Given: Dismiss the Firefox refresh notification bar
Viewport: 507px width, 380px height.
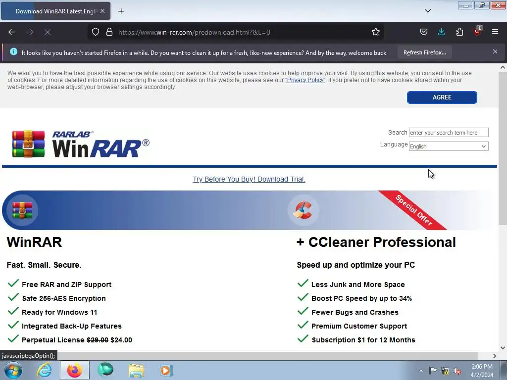Looking at the screenshot, I should 495,51.
